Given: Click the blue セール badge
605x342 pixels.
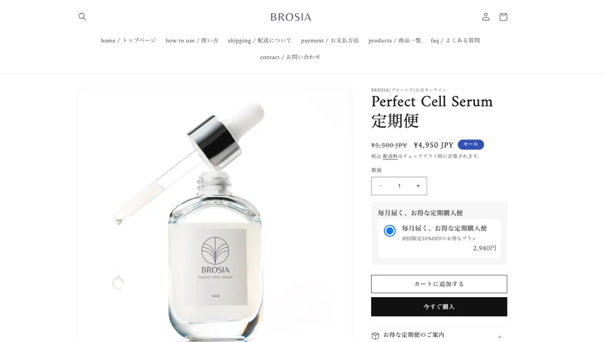Looking at the screenshot, I should tap(470, 145).
